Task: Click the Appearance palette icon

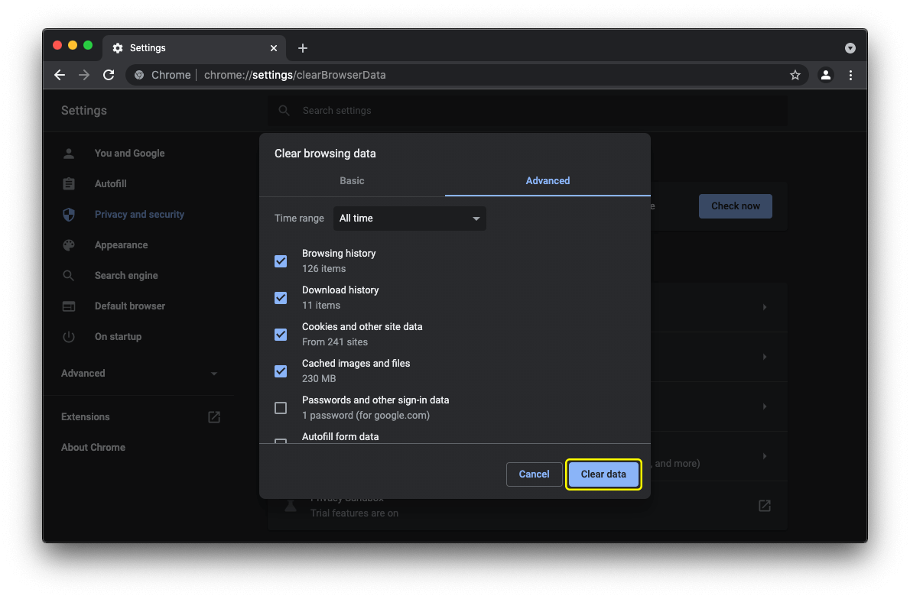Action: pos(69,244)
